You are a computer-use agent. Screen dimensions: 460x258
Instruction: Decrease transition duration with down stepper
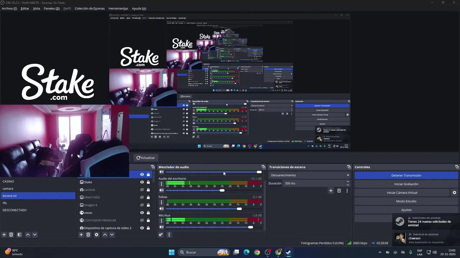tap(348, 185)
